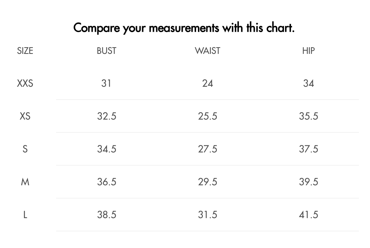
Task: Click the XXS bust value 31
Action: click(x=106, y=83)
